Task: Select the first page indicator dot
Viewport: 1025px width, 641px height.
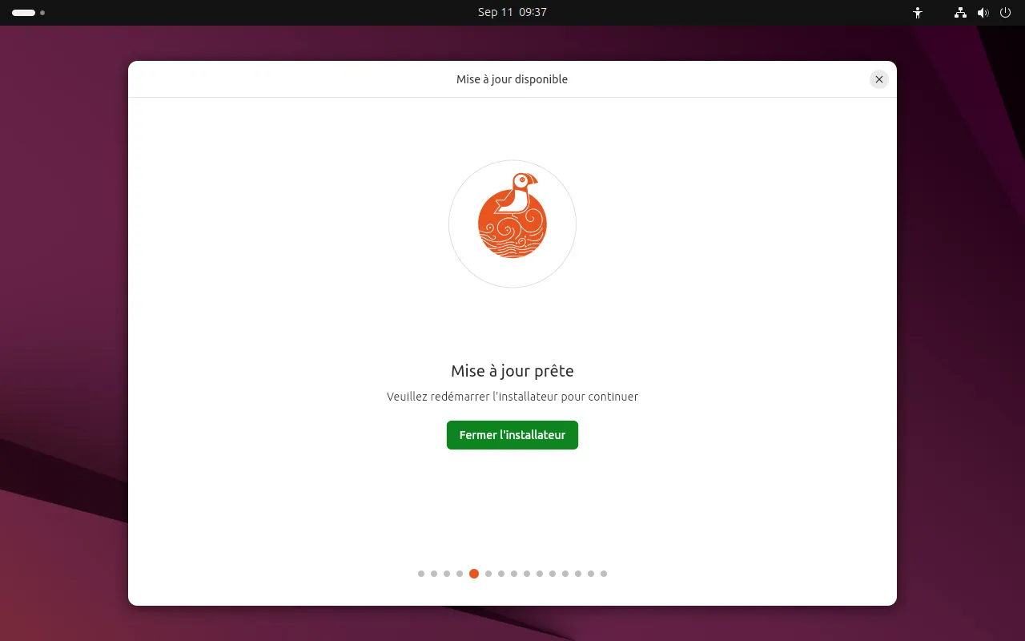Action: (x=421, y=574)
